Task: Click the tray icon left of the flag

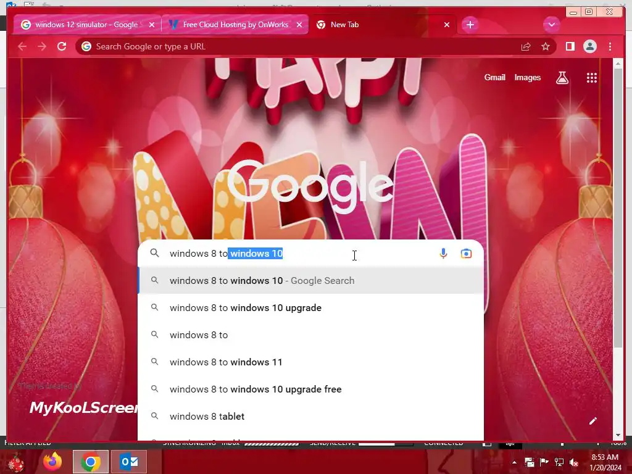Action: pos(529,462)
